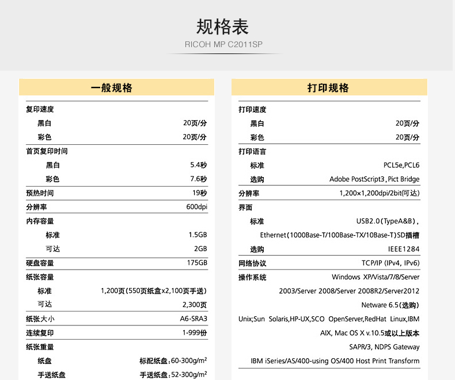Screen dimensions: 455x380
Task: Click the 175GB hard disk value
Action: click(197, 263)
